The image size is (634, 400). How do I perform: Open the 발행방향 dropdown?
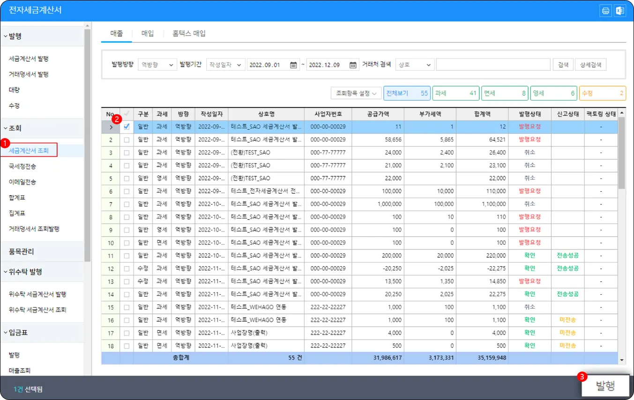coord(157,65)
